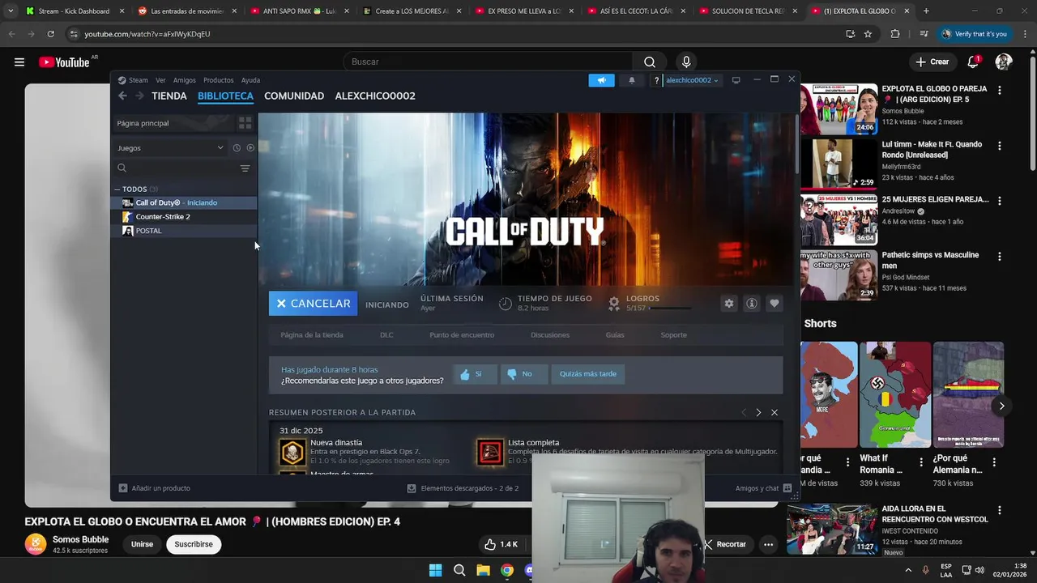Image resolution: width=1037 pixels, height=583 pixels.
Task: Go to previous post-game summary arrow
Action: (x=744, y=412)
